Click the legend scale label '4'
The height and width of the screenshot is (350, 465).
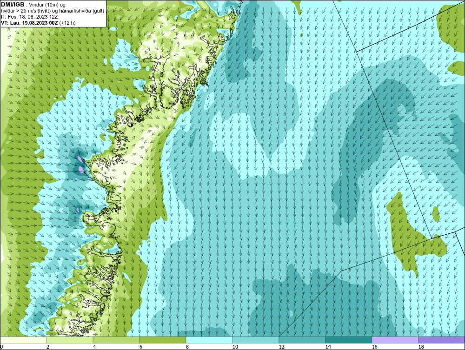(94, 347)
